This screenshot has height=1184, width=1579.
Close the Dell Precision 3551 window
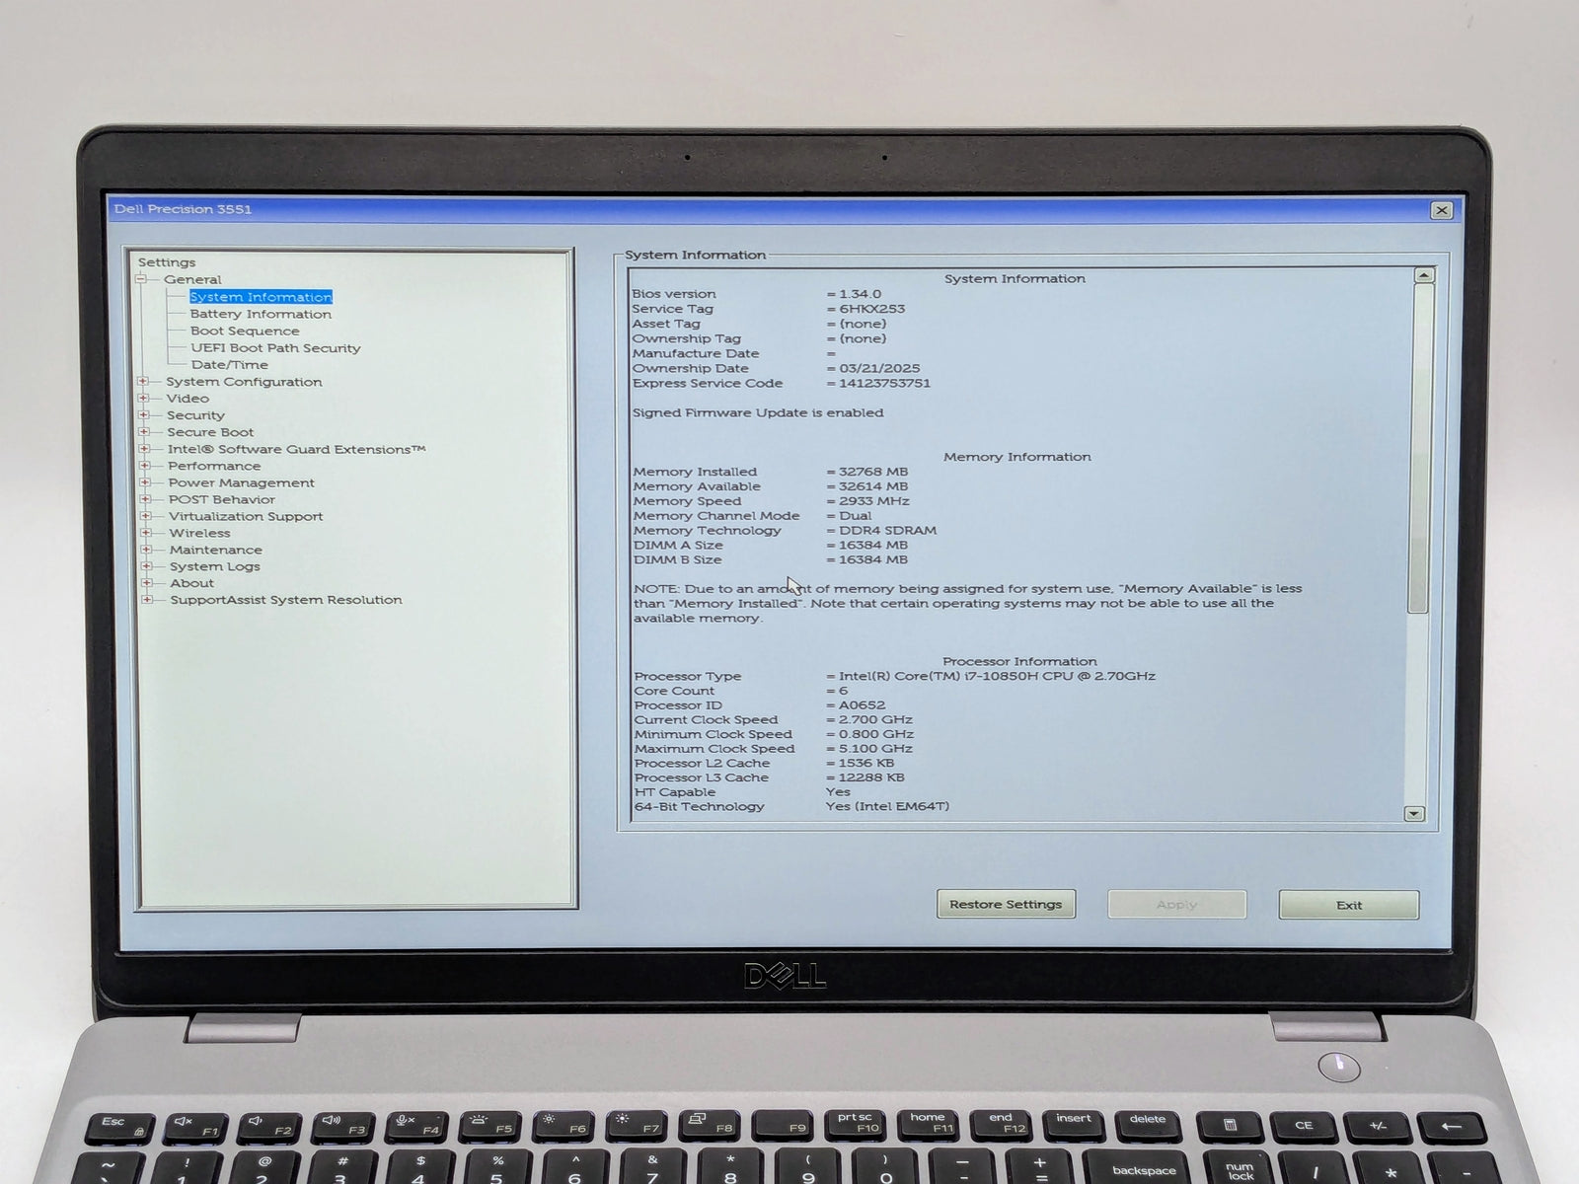tap(1442, 210)
